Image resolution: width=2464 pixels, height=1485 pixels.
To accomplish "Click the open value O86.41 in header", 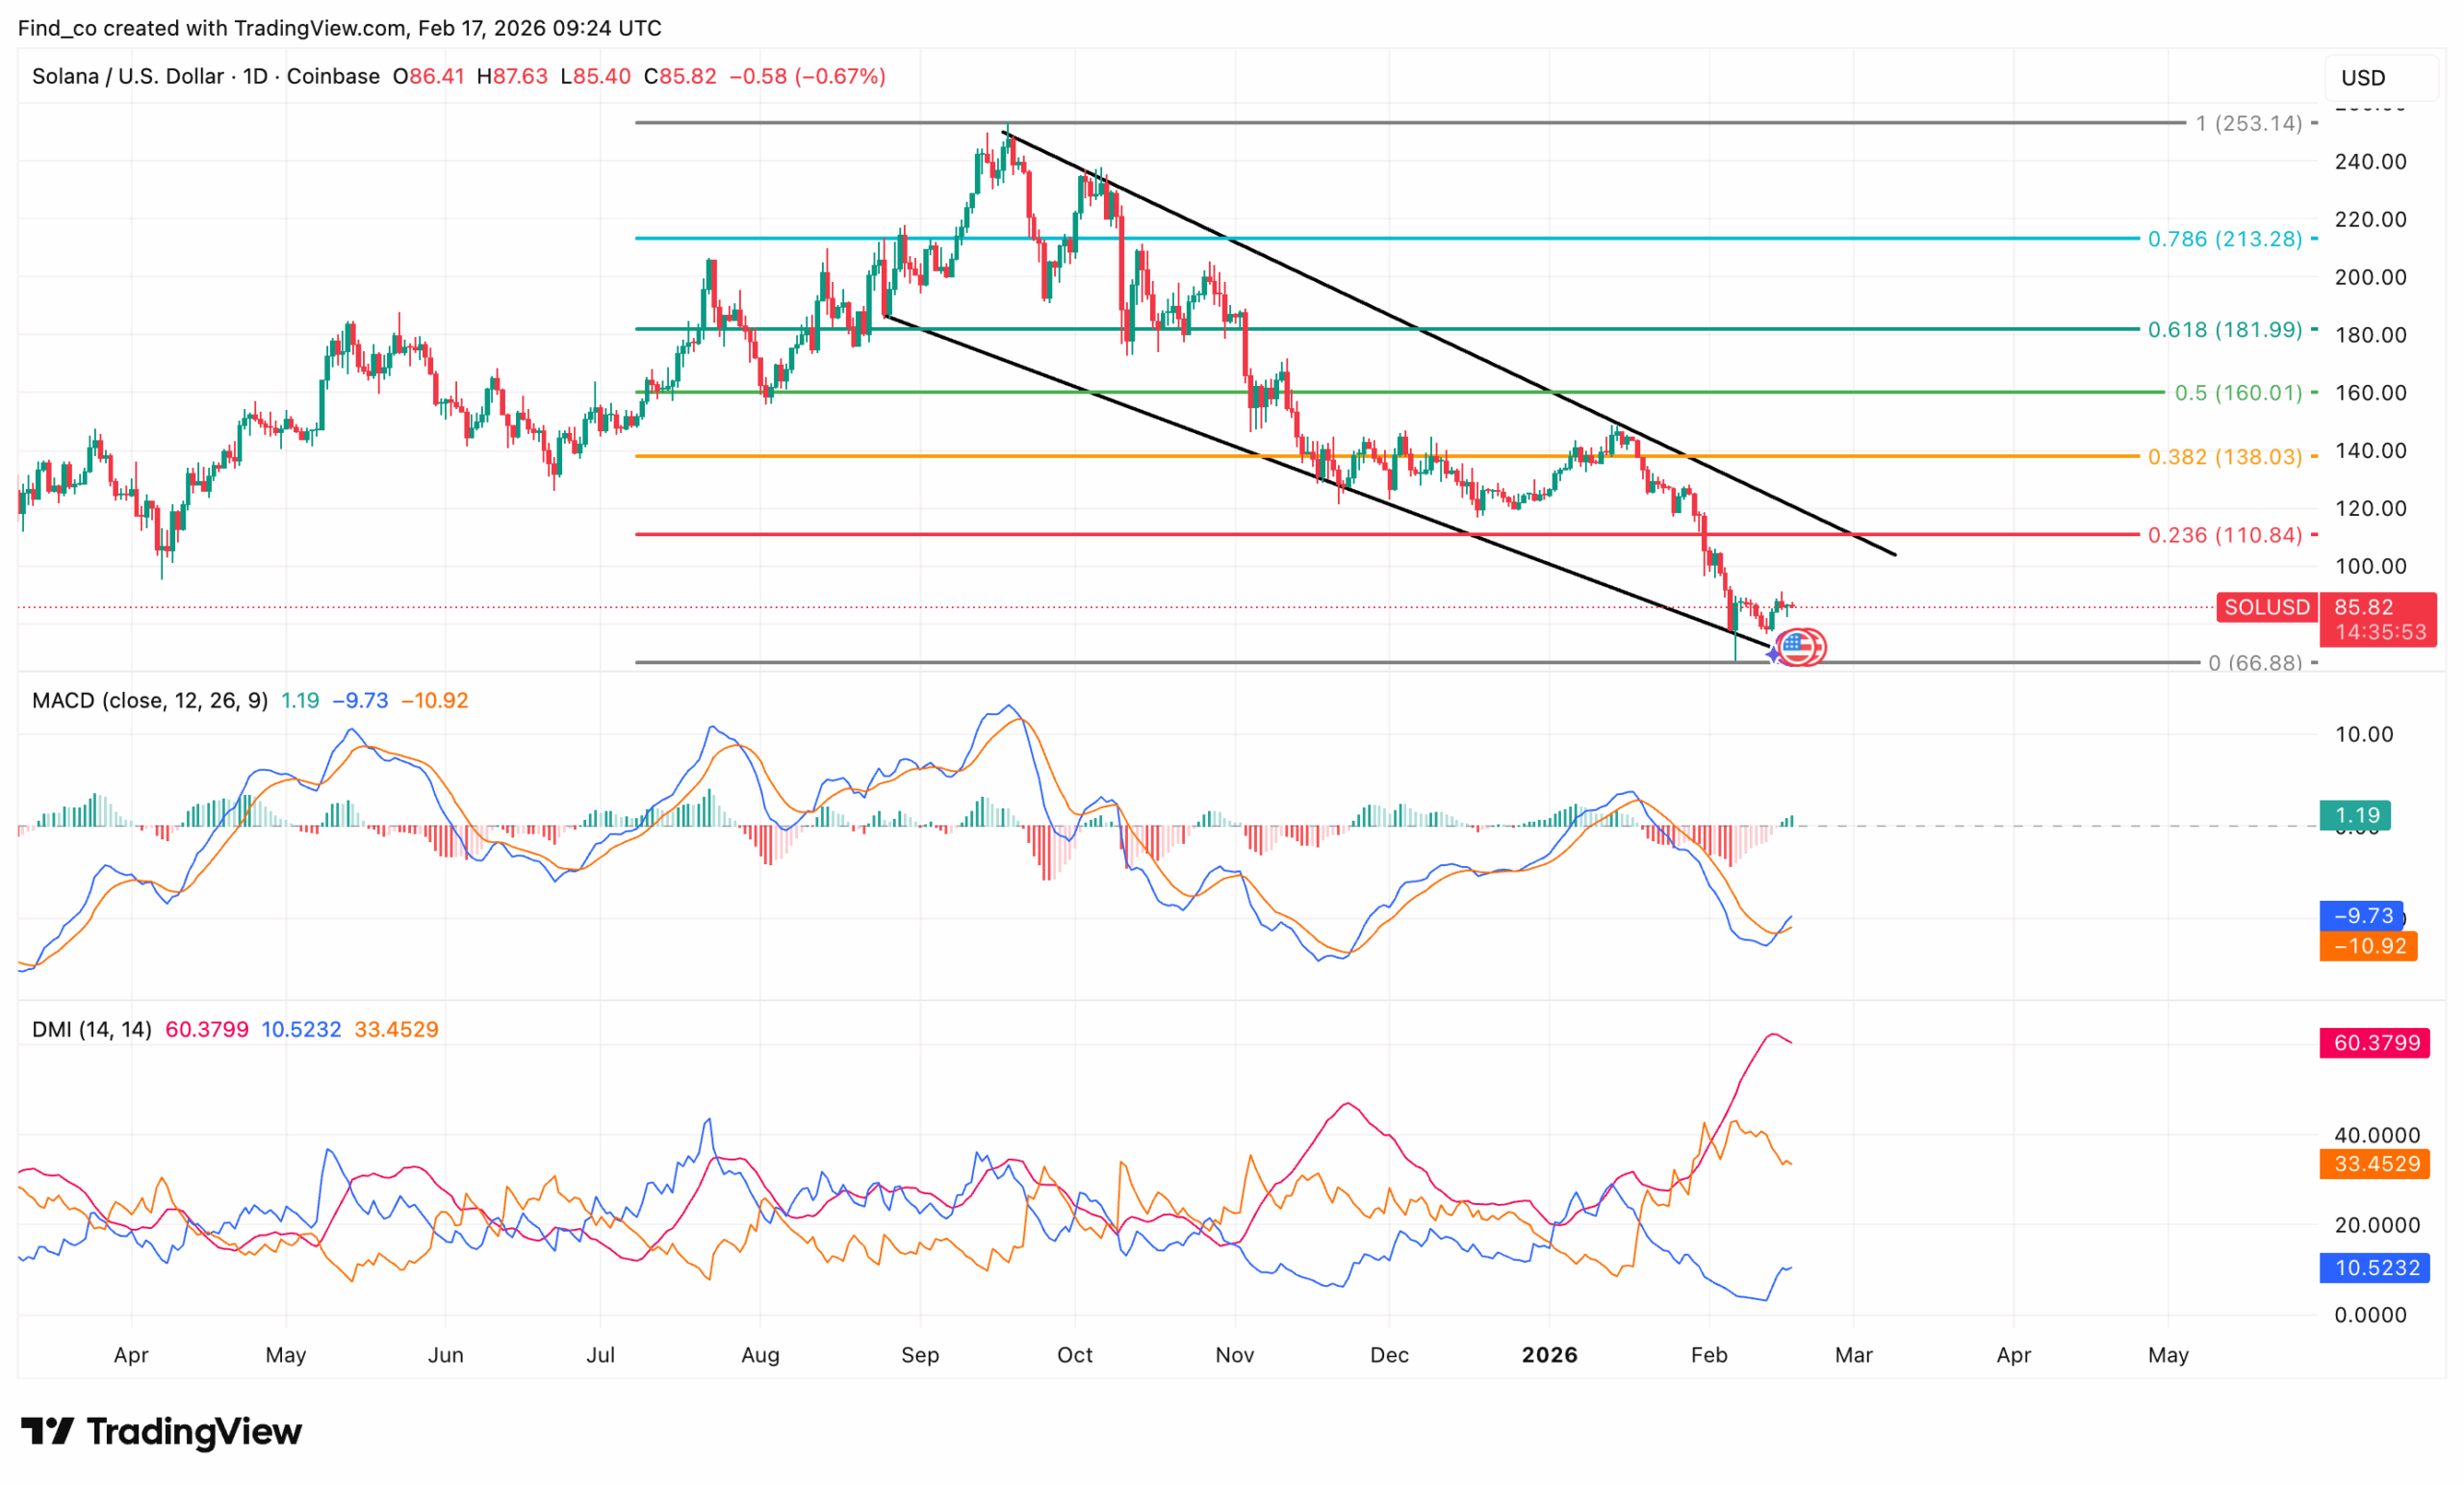I will tap(429, 76).
